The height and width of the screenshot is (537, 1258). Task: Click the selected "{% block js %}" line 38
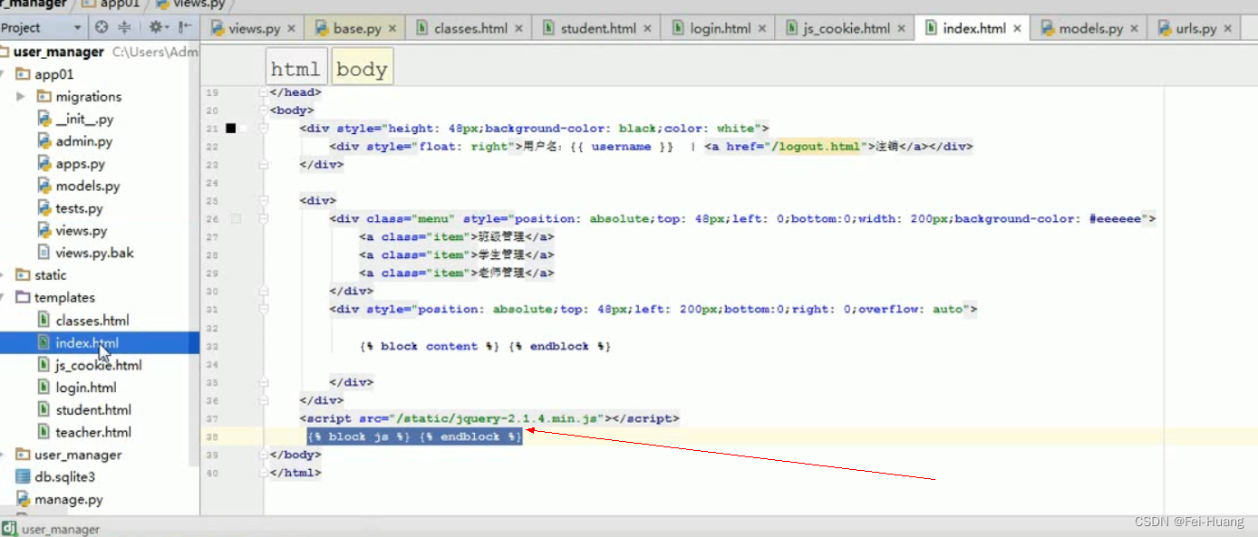pyautogui.click(x=415, y=436)
